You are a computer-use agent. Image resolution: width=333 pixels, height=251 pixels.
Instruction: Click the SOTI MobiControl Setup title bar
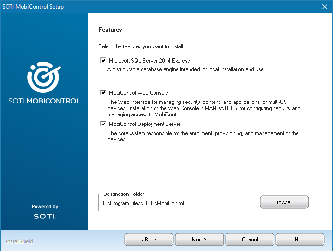pyautogui.click(x=144, y=7)
